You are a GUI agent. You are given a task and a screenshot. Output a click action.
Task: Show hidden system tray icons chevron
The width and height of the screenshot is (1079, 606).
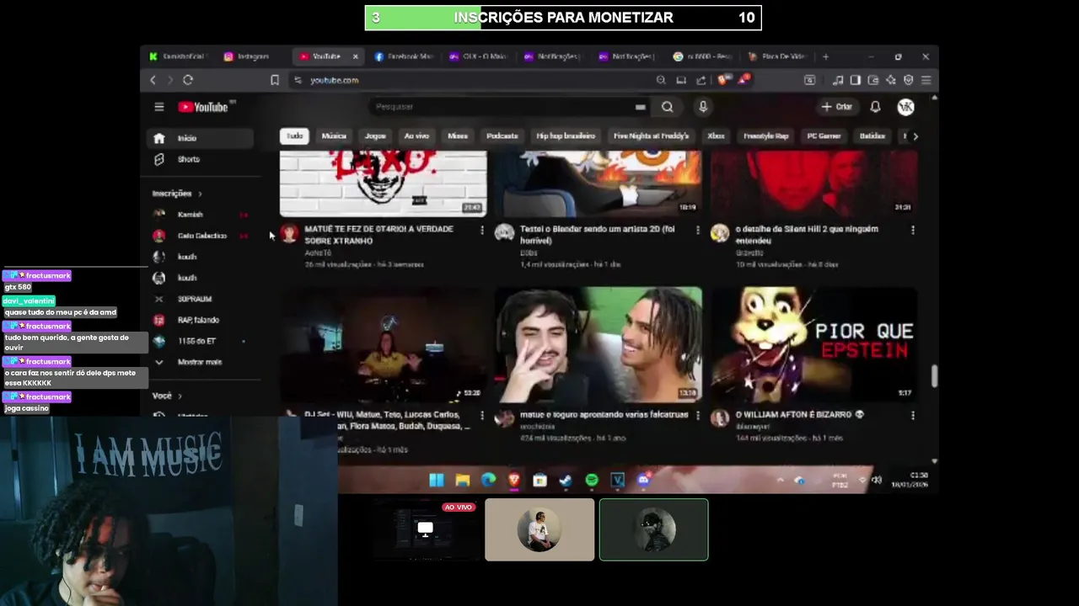[x=780, y=480]
